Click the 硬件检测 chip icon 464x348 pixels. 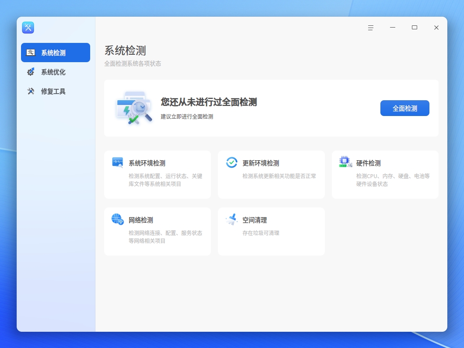tap(345, 162)
